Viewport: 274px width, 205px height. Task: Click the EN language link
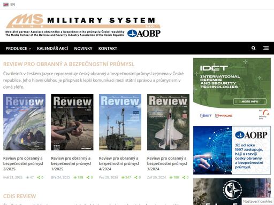[13, 4]
